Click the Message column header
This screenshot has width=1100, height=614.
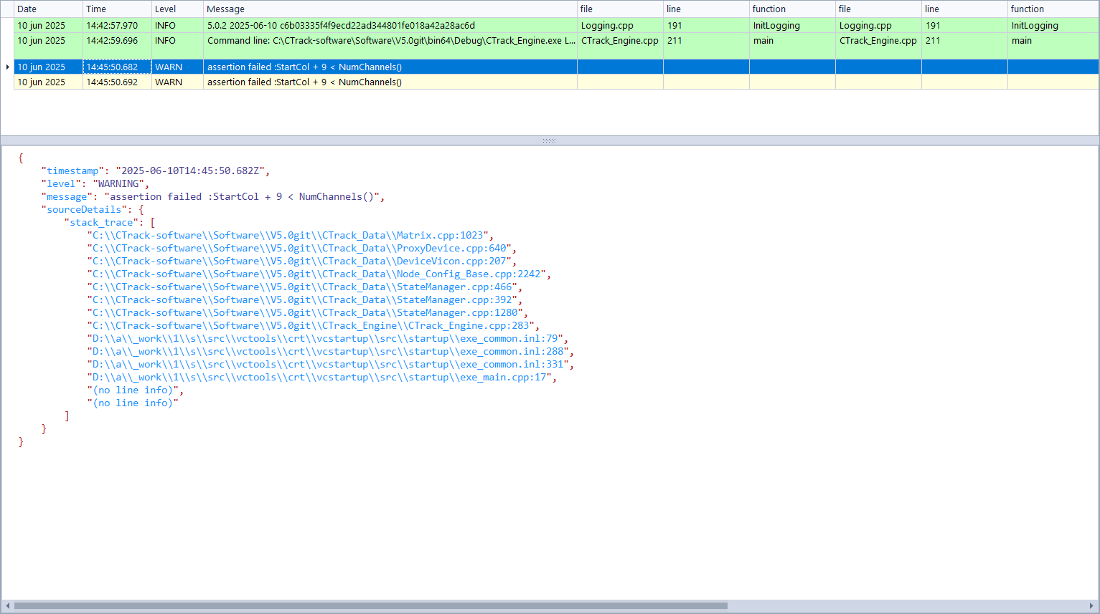390,9
